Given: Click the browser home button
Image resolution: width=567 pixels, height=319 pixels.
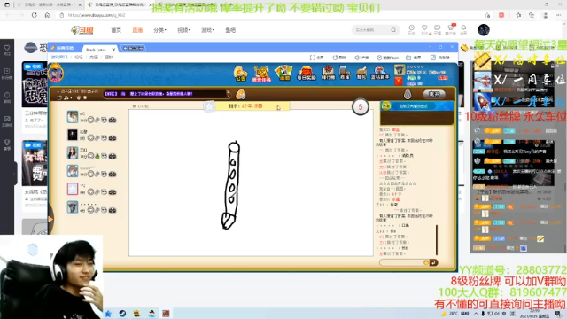Looking at the screenshot, I should pyautogui.click(x=47, y=15).
